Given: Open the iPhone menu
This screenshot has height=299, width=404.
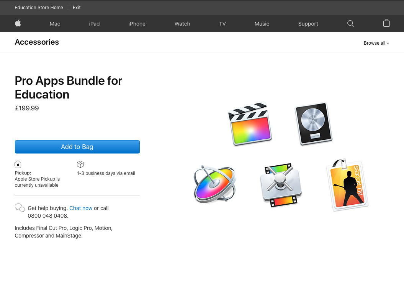Looking at the screenshot, I should pos(137,24).
